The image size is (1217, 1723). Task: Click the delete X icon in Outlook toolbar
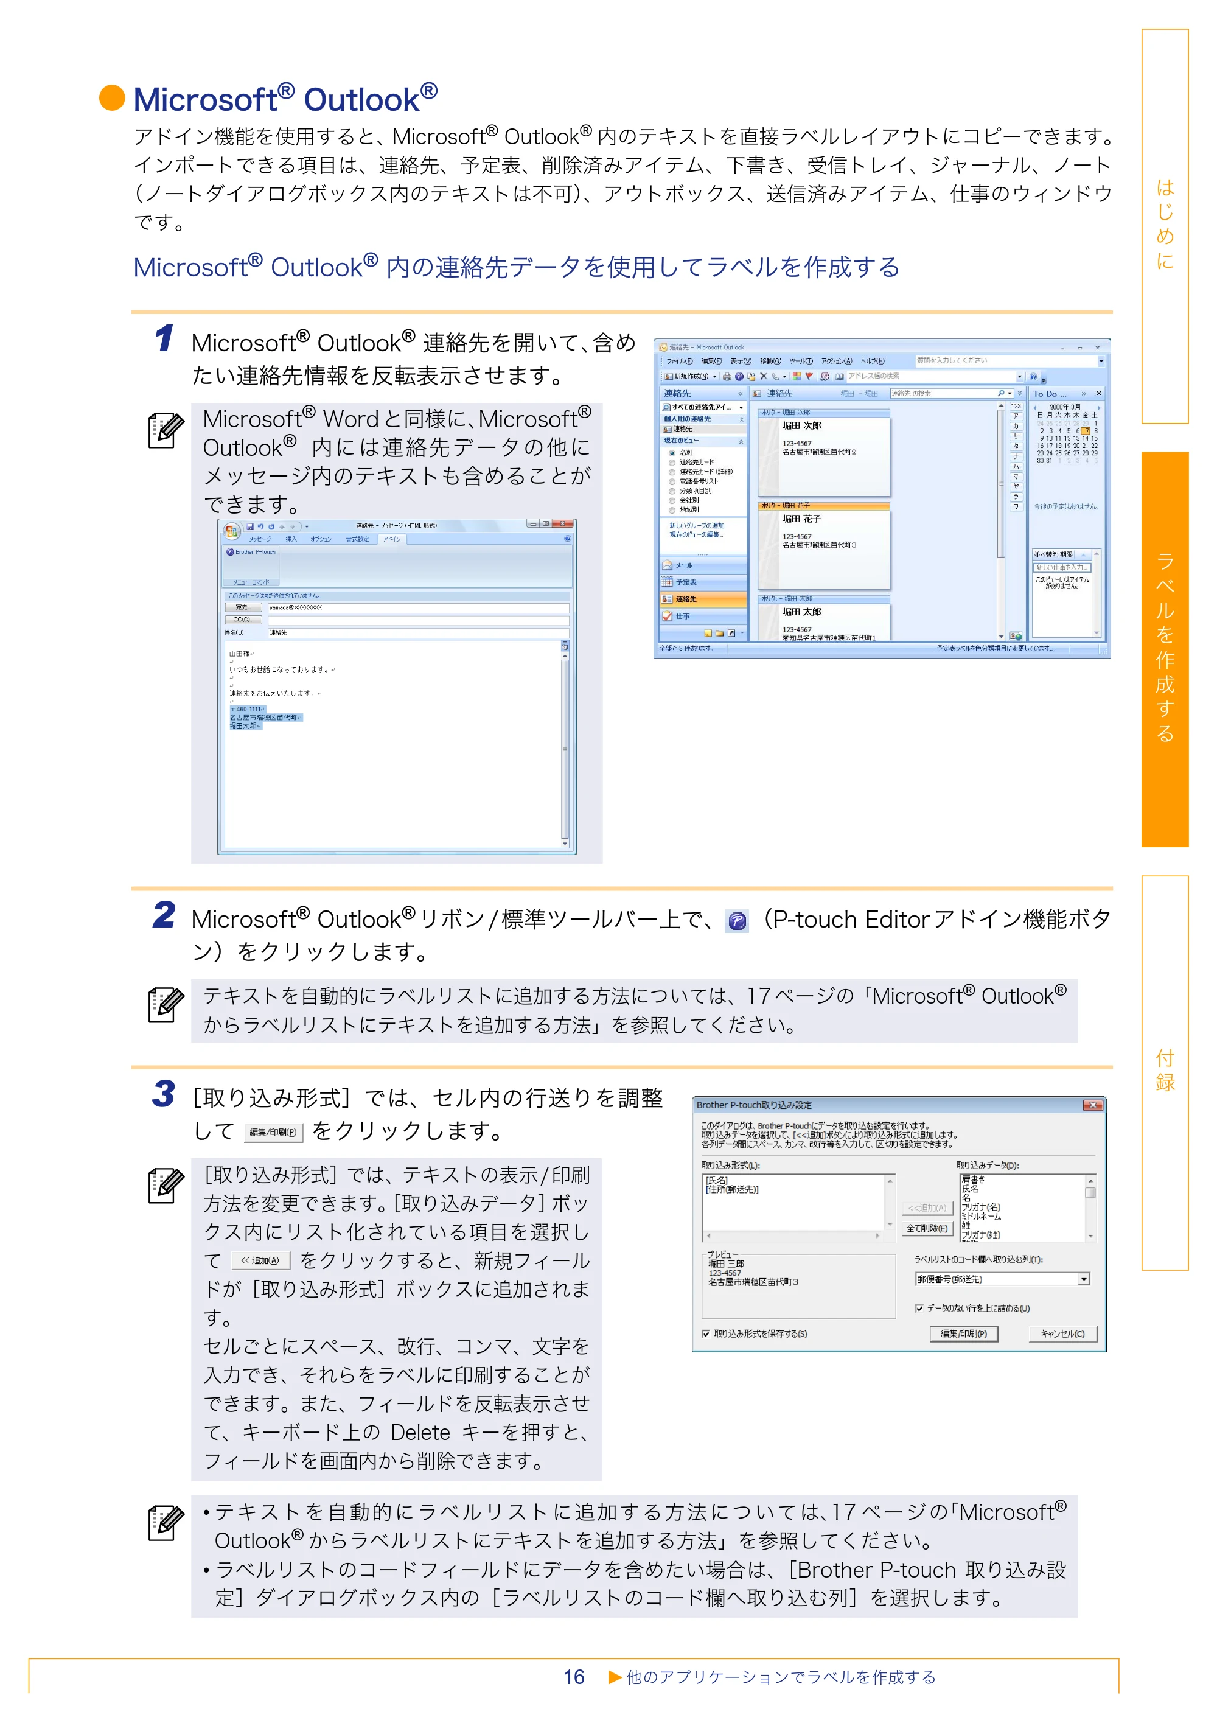point(763,376)
